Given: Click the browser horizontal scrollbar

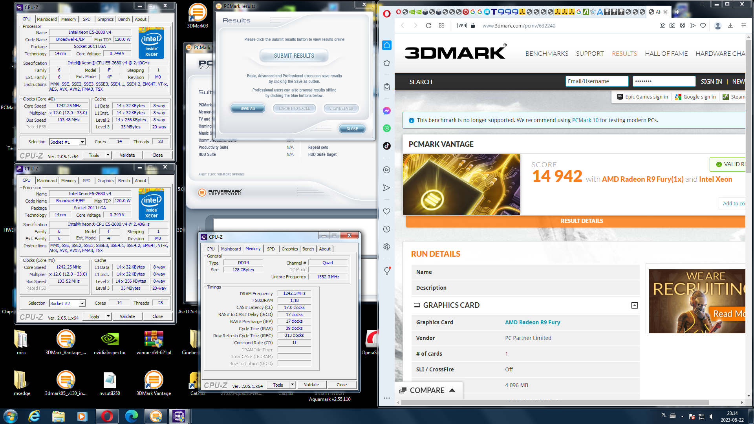Looking at the screenshot, I should (555, 403).
